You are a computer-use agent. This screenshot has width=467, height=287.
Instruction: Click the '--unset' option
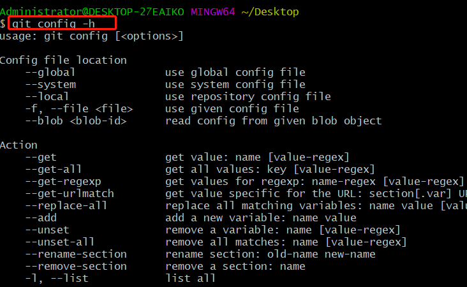click(x=47, y=230)
